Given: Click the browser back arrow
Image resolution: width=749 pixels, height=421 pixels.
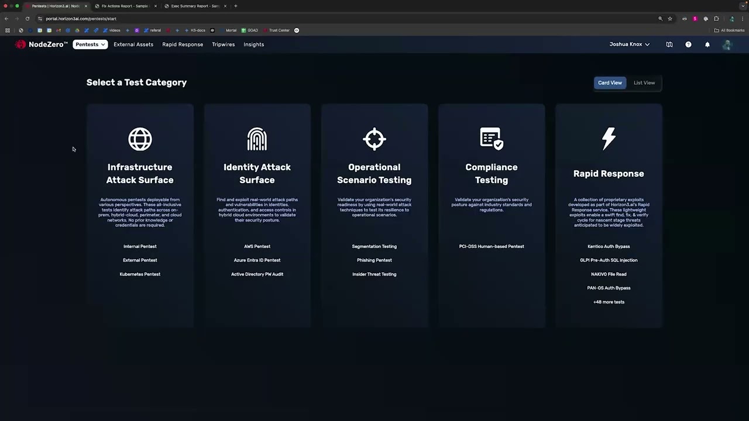Looking at the screenshot, I should pyautogui.click(x=6, y=19).
